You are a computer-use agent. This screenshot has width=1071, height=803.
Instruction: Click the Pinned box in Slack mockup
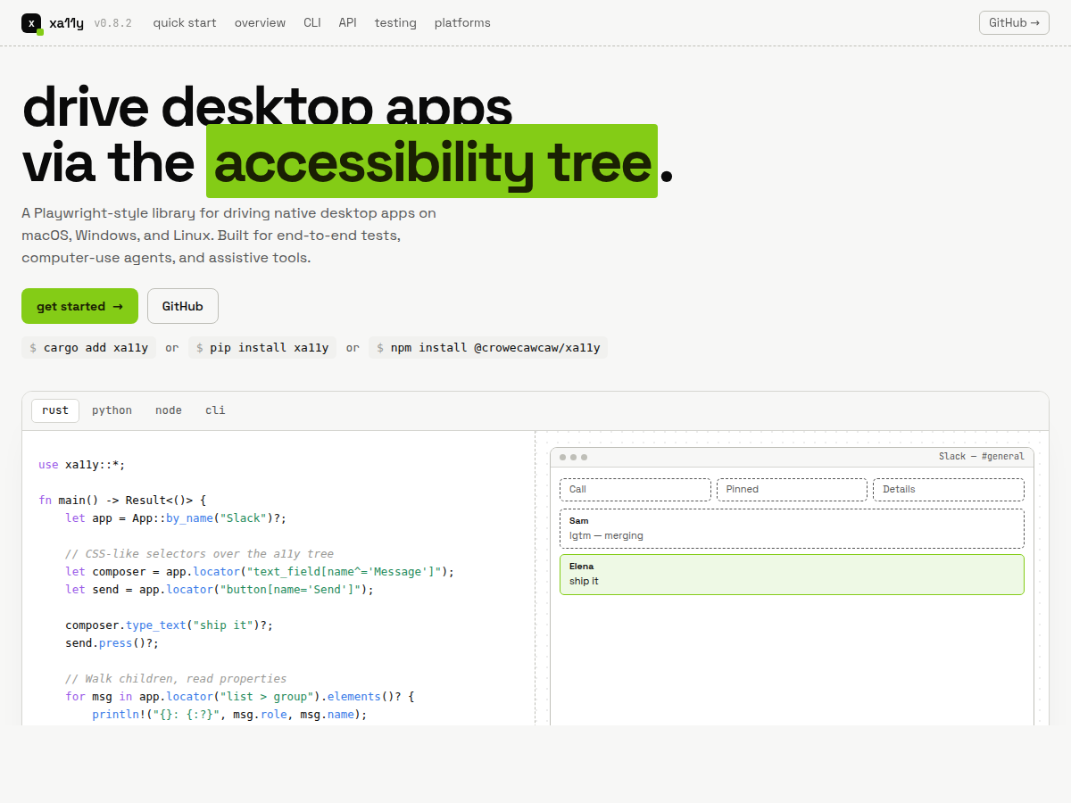(792, 490)
